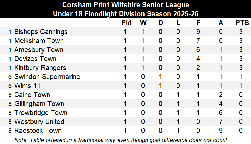The height and width of the screenshot is (144, 251).
Task: Click on Amesbury Town team name
Action: 39,50
